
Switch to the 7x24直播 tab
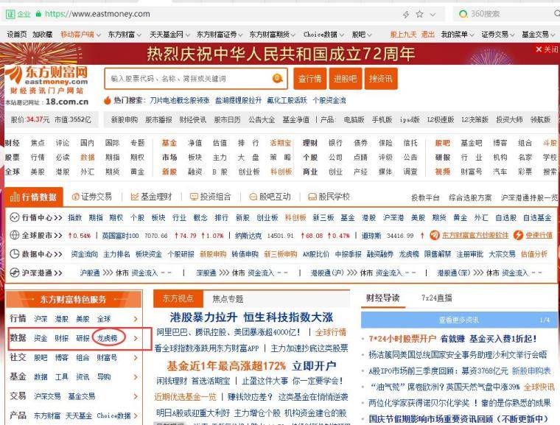[436, 298]
